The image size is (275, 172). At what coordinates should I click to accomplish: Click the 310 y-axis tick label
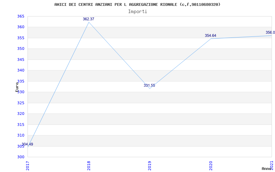coord(21,135)
